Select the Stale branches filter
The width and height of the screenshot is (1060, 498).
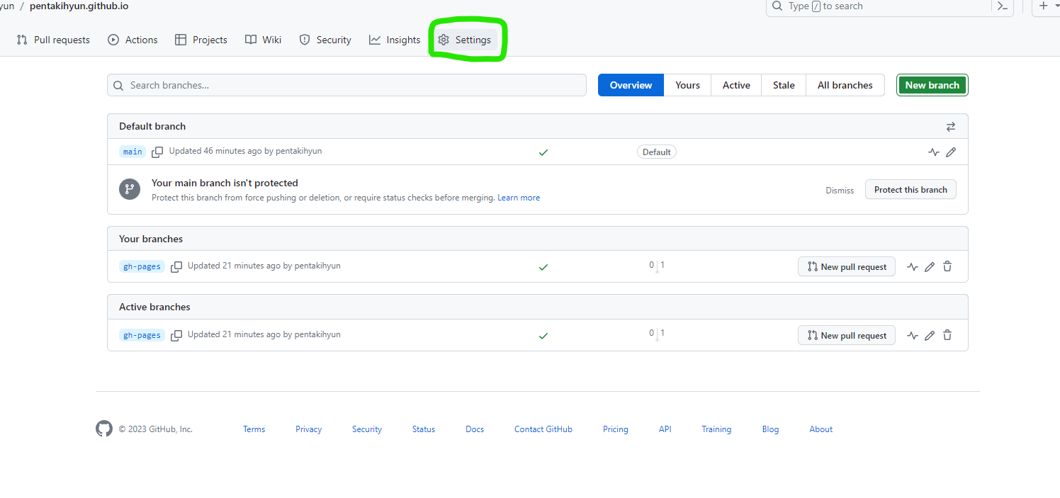784,85
